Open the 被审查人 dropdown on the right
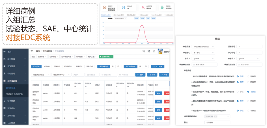 tap(248, 59)
